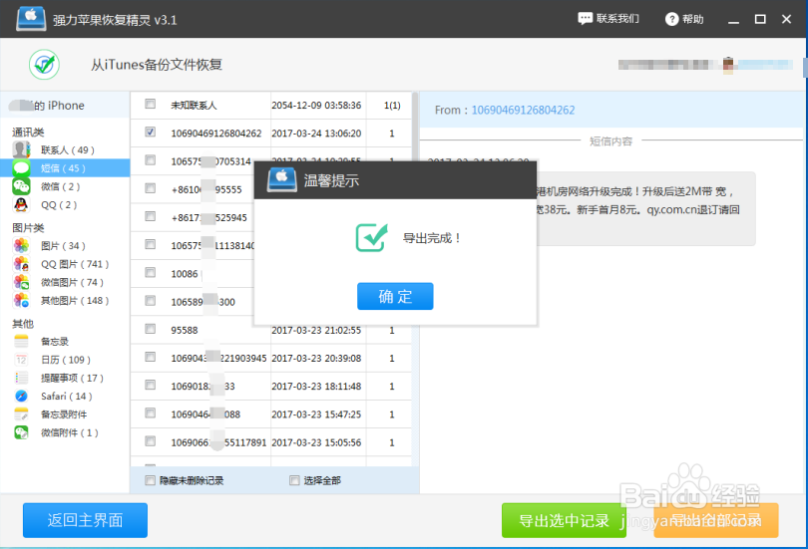Tick the checkbox of row ending 525945

click(150, 216)
